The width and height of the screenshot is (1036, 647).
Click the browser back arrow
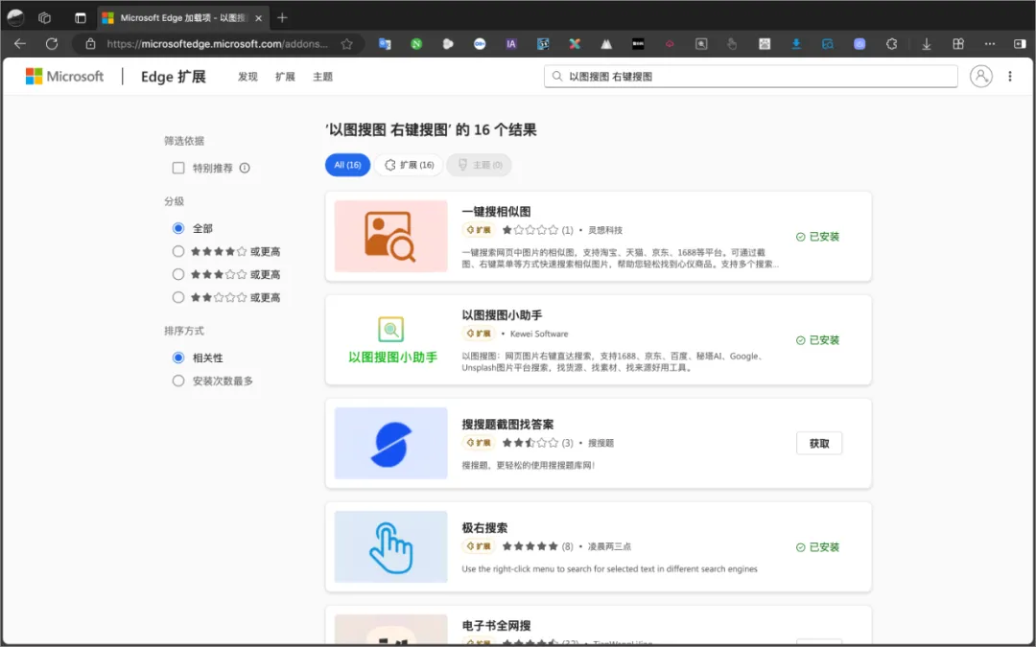[20, 43]
